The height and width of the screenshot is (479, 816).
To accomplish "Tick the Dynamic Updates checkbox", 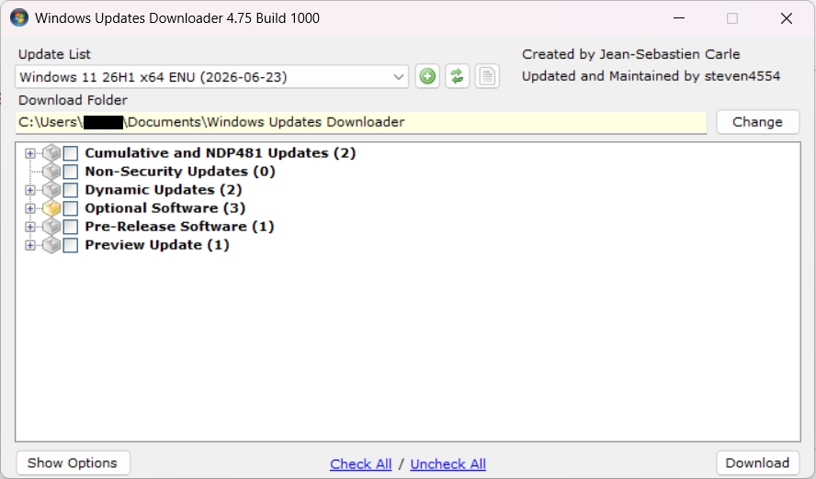I will 70,190.
